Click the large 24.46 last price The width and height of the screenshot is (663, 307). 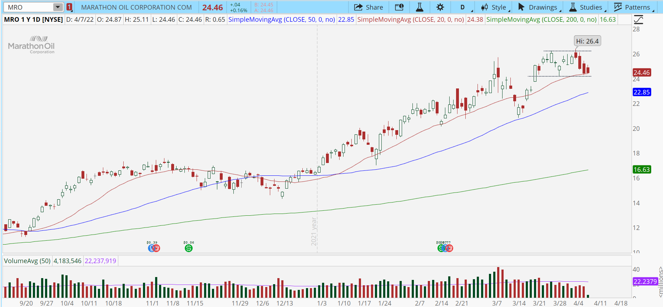(213, 7)
